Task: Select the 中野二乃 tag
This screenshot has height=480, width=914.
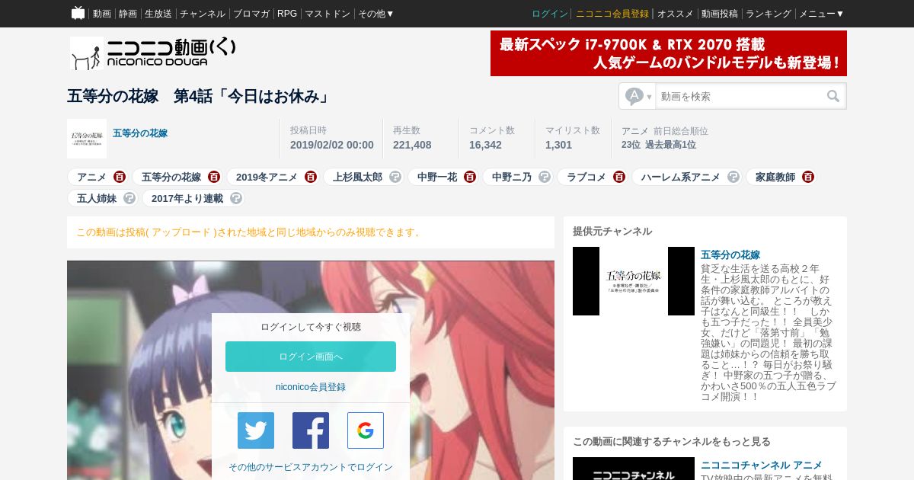Action: click(x=512, y=177)
